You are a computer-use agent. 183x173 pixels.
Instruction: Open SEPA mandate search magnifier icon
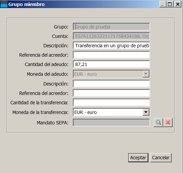point(158,122)
